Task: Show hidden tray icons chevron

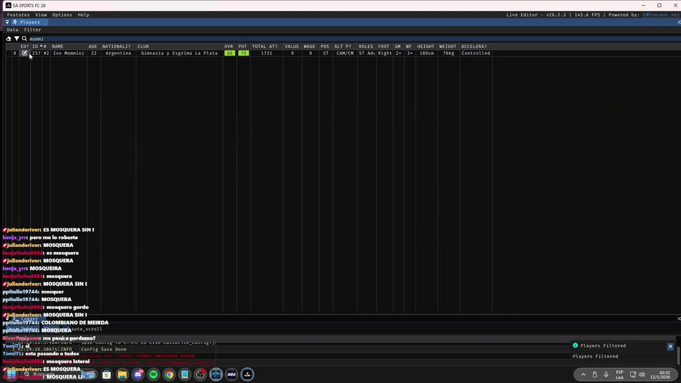Action: tap(583, 374)
